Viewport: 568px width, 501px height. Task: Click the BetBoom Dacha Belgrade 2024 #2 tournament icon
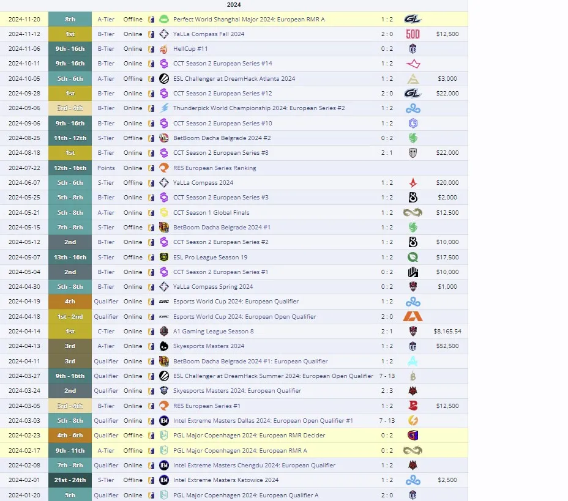tap(164, 138)
